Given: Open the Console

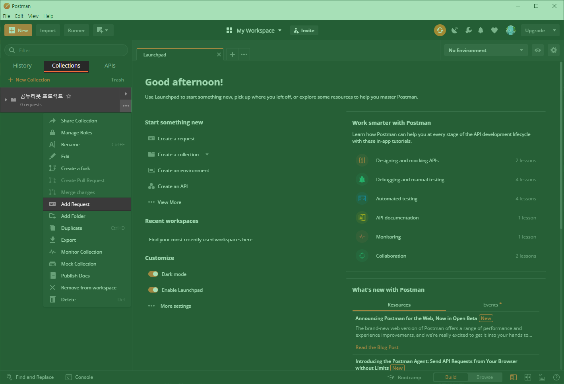Looking at the screenshot, I should [x=79, y=377].
